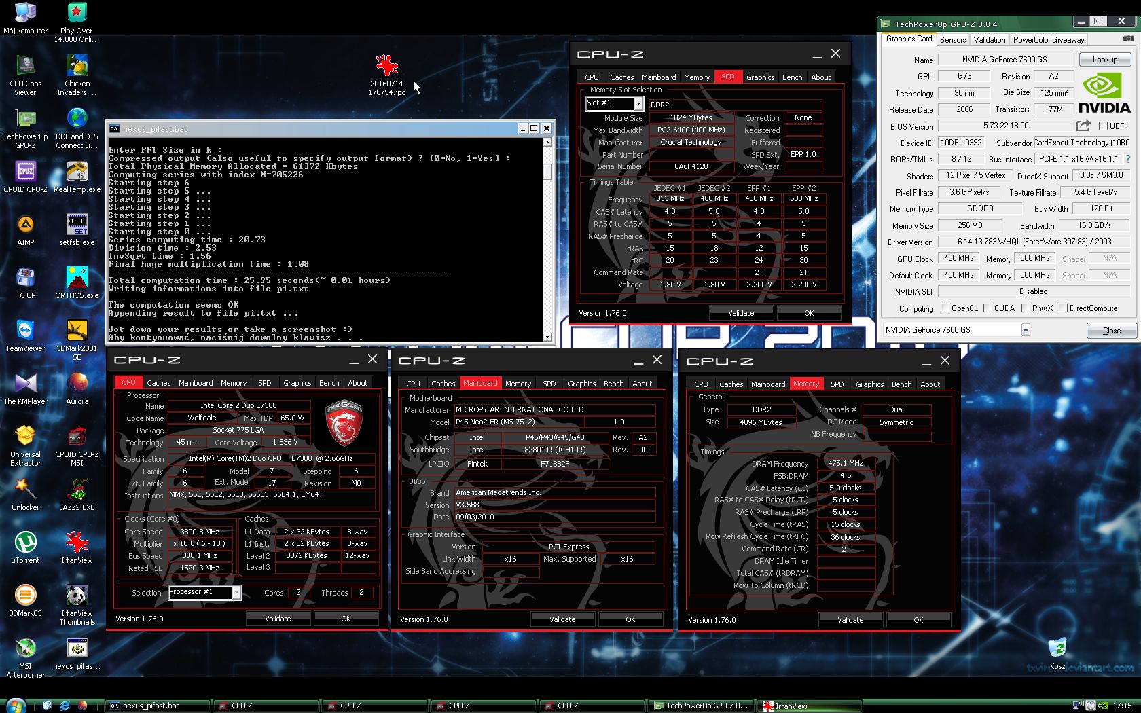Launch JAZZ2.EXE desktop icon
Viewport: 1141px width, 713px height.
[x=77, y=494]
